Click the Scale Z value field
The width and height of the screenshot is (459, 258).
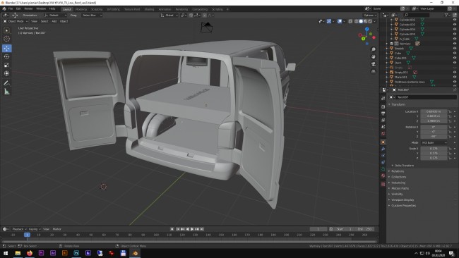click(x=434, y=158)
